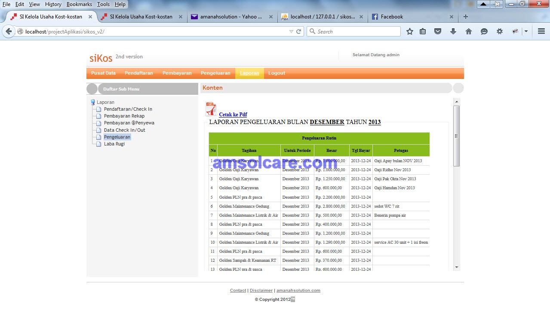Close the localhost phpMyAdmin tab
The height and width of the screenshot is (324, 550).
pos(361,17)
